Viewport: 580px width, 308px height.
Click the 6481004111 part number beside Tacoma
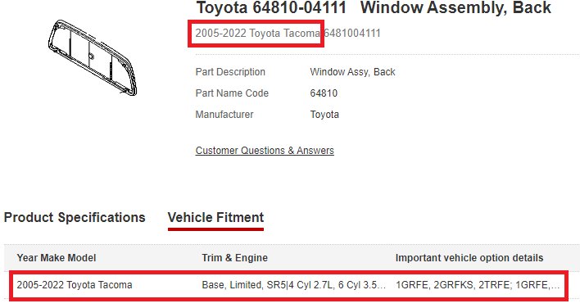coord(352,34)
